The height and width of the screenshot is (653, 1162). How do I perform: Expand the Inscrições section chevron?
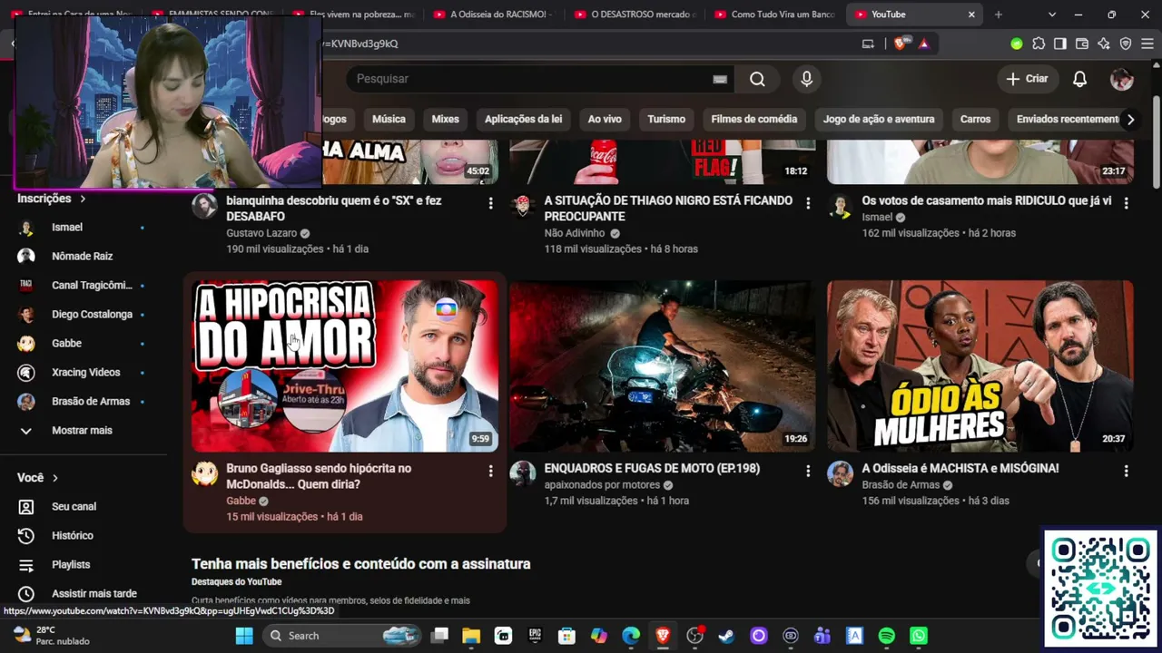coord(83,199)
